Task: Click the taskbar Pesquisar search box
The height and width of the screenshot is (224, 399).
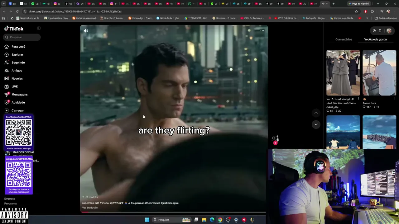Action: tap(172, 220)
